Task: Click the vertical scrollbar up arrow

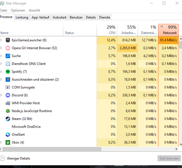Action: pos(181,39)
